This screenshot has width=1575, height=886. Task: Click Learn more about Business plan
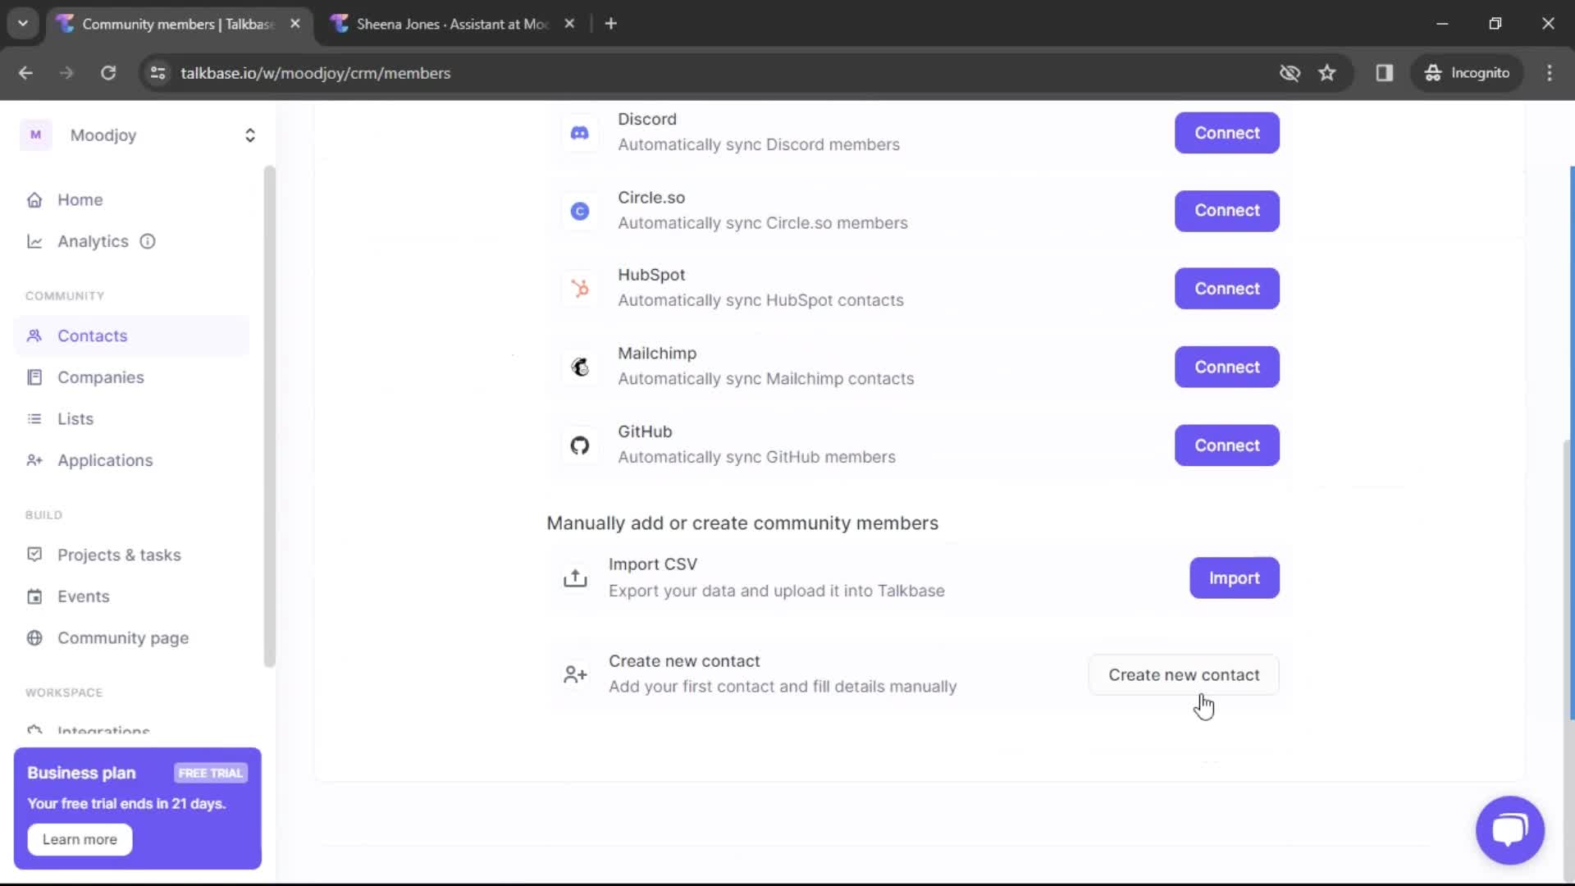pyautogui.click(x=80, y=839)
